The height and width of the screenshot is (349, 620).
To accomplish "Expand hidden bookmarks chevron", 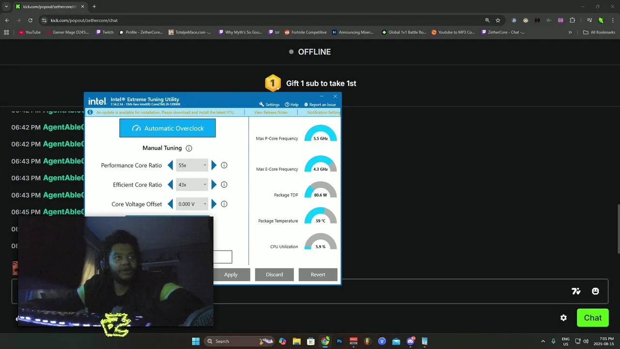I will coord(570,32).
